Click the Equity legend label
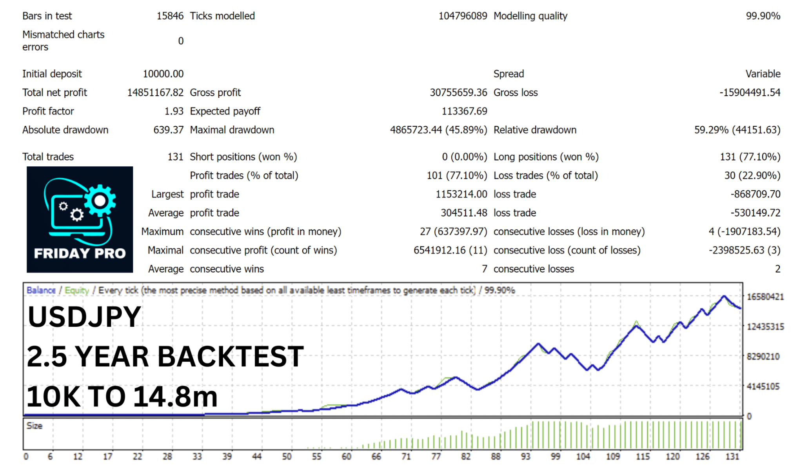The image size is (812, 466). coord(77,290)
